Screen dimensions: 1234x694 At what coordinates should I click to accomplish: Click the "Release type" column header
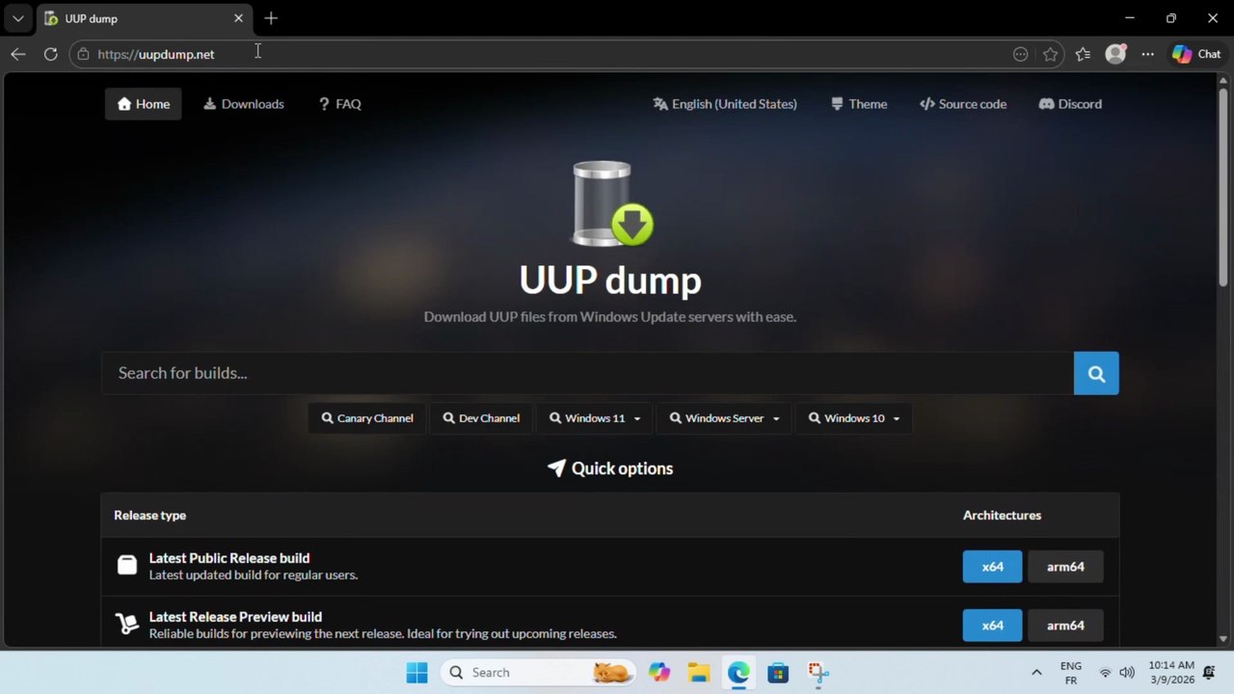(149, 516)
